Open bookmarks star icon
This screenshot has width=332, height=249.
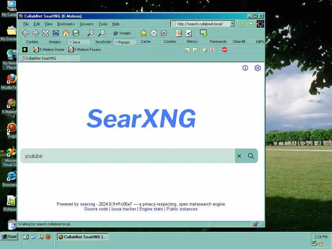144,33
